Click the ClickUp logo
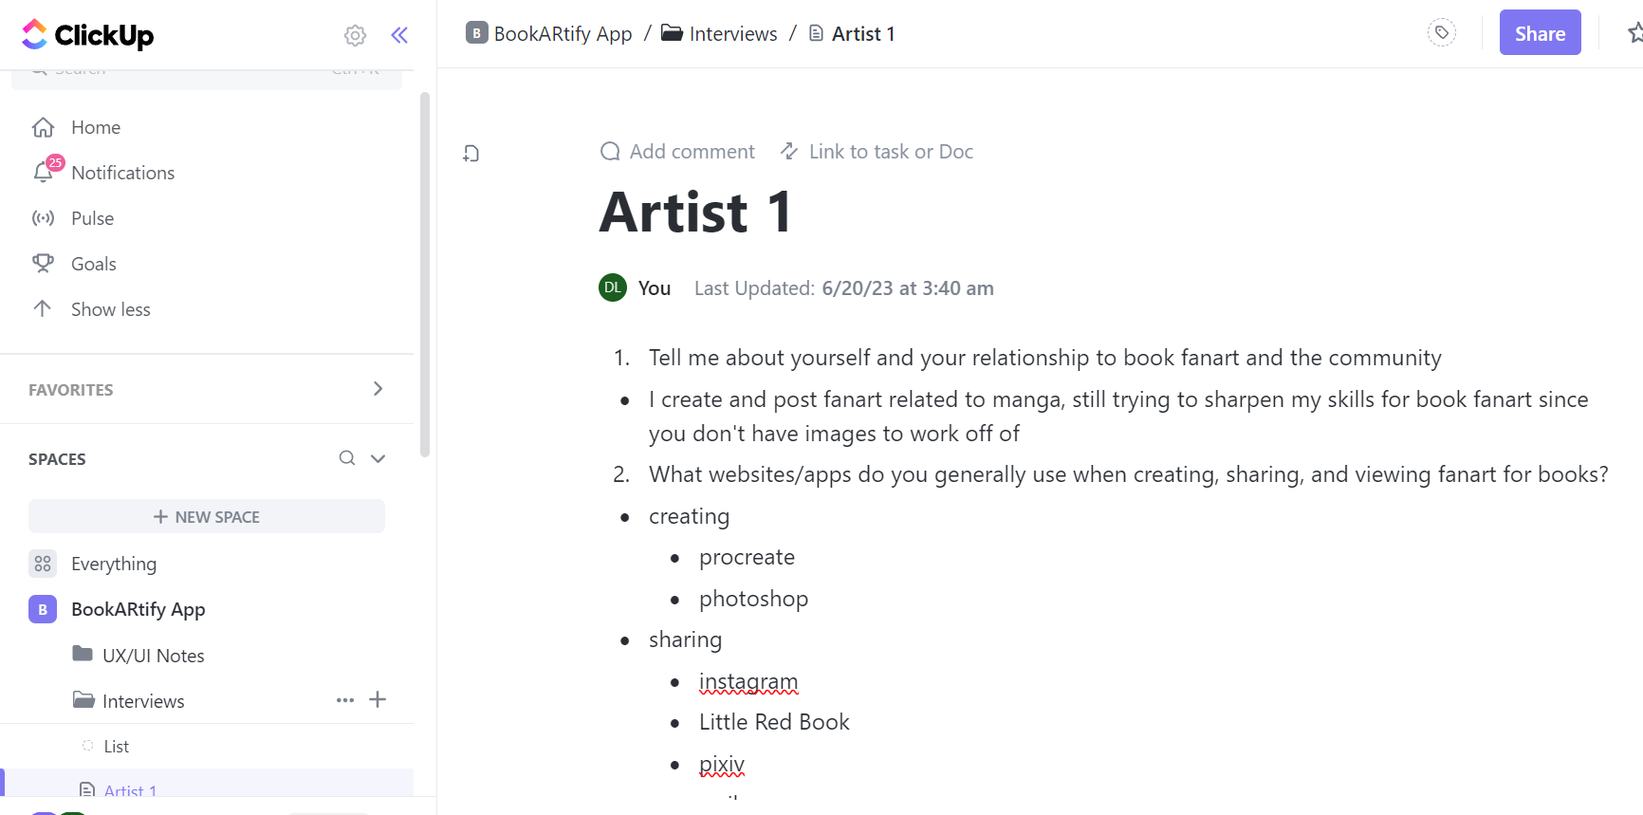Viewport: 1643px width, 815px height. point(87,35)
